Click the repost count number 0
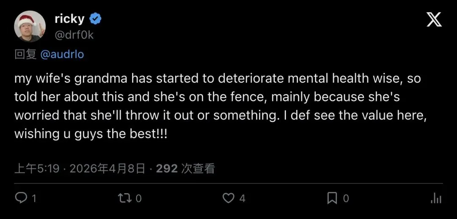 [x=139, y=198]
